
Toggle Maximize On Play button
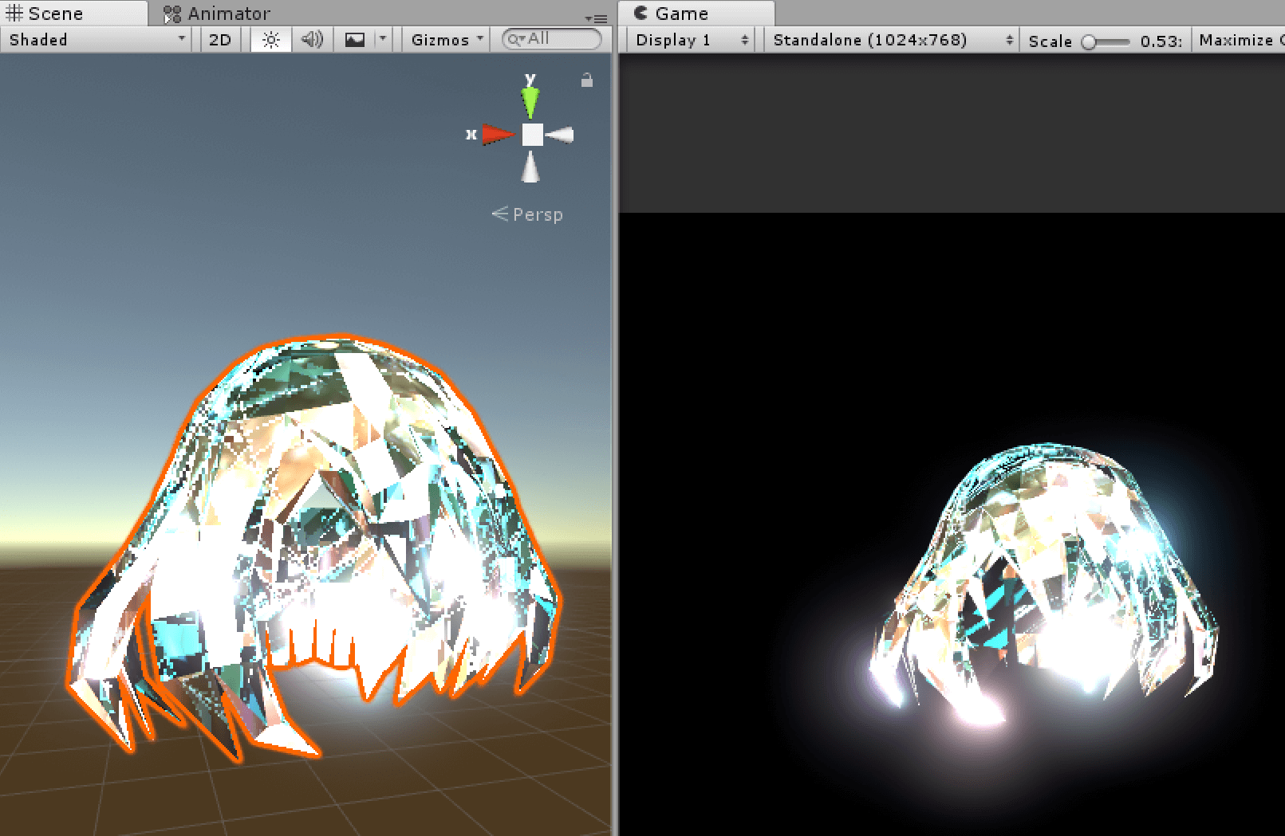(x=1240, y=40)
